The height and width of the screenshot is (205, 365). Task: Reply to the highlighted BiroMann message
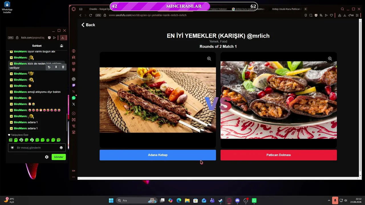[49, 67]
